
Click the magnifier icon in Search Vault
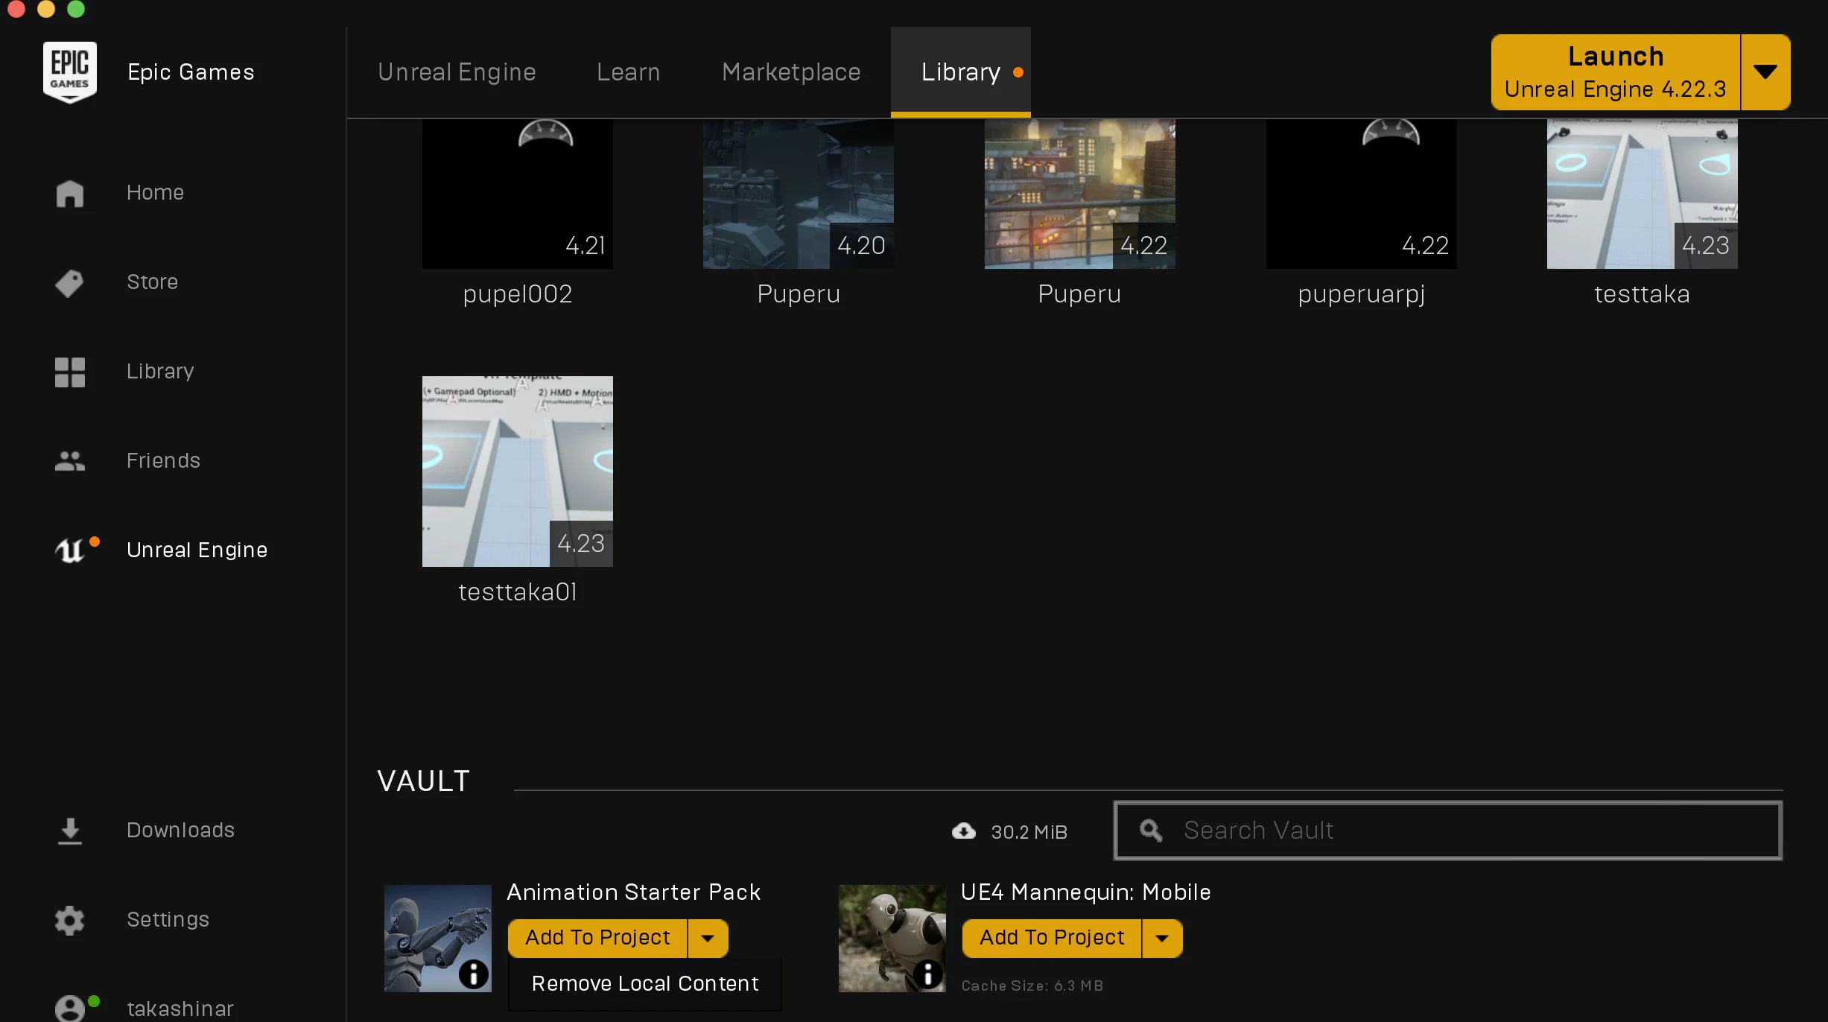[1151, 831]
